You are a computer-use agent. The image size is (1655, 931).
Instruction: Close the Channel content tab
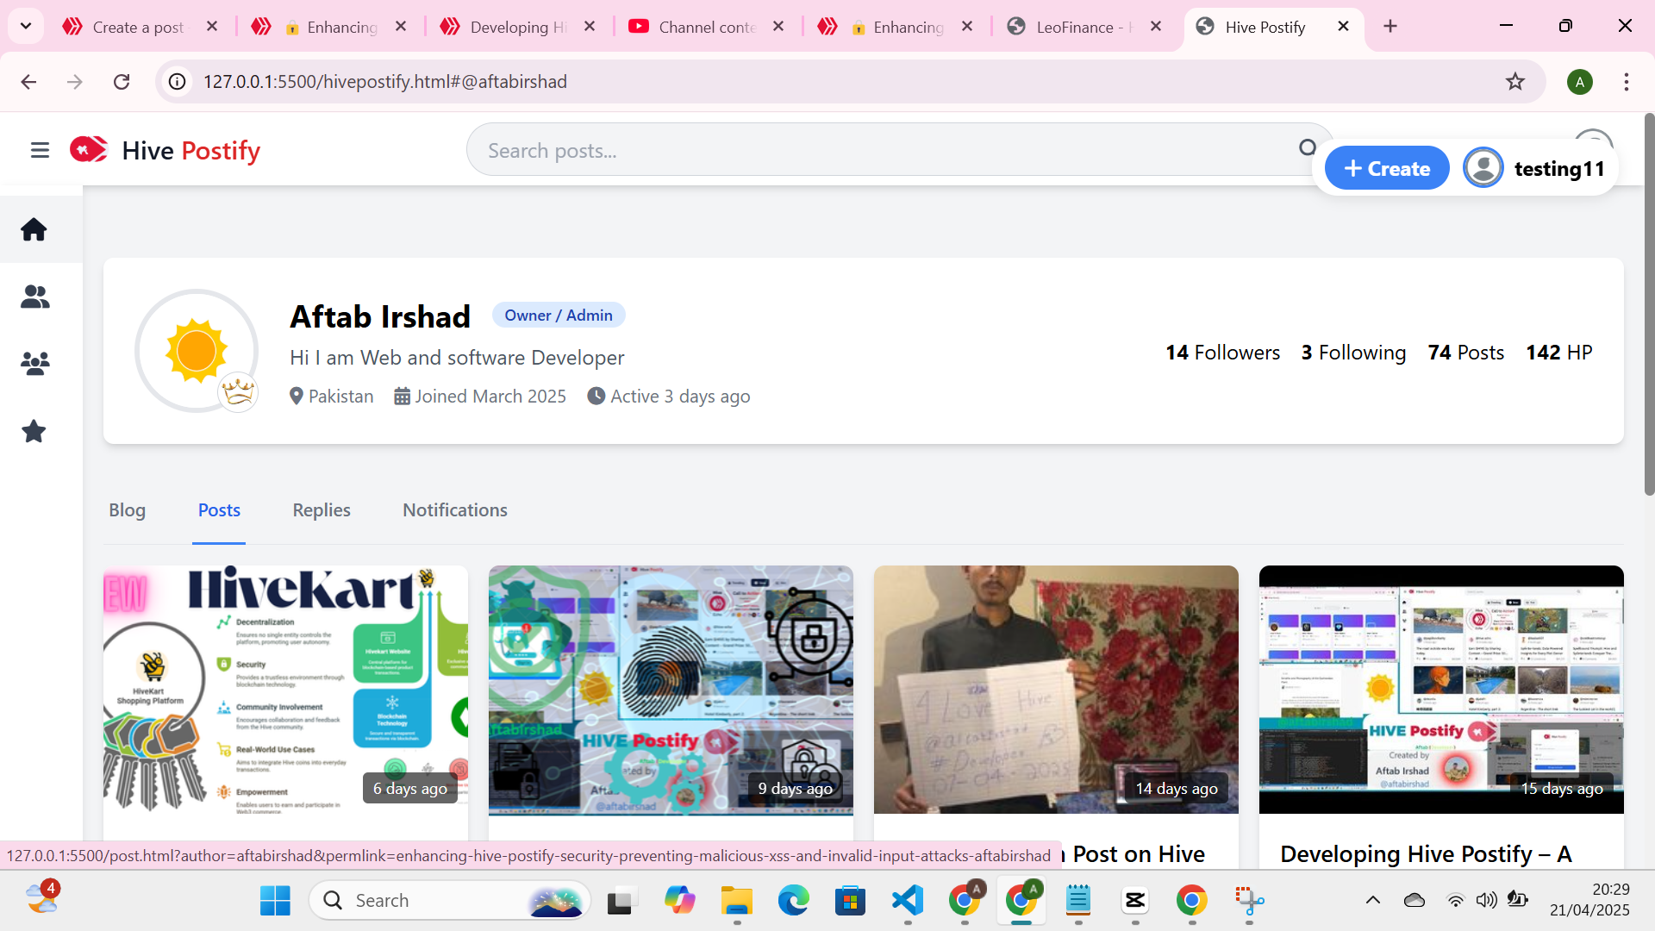[778, 27]
